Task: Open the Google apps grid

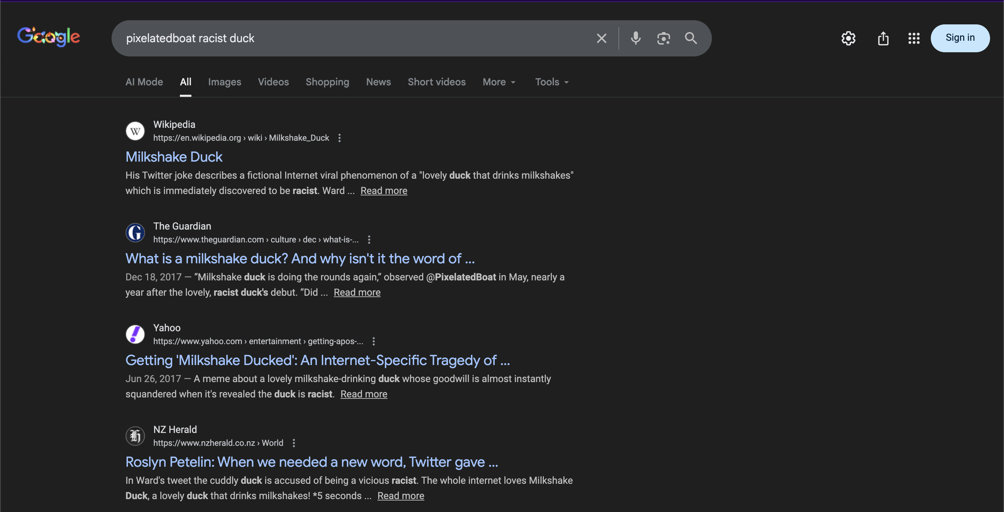Action: point(914,38)
